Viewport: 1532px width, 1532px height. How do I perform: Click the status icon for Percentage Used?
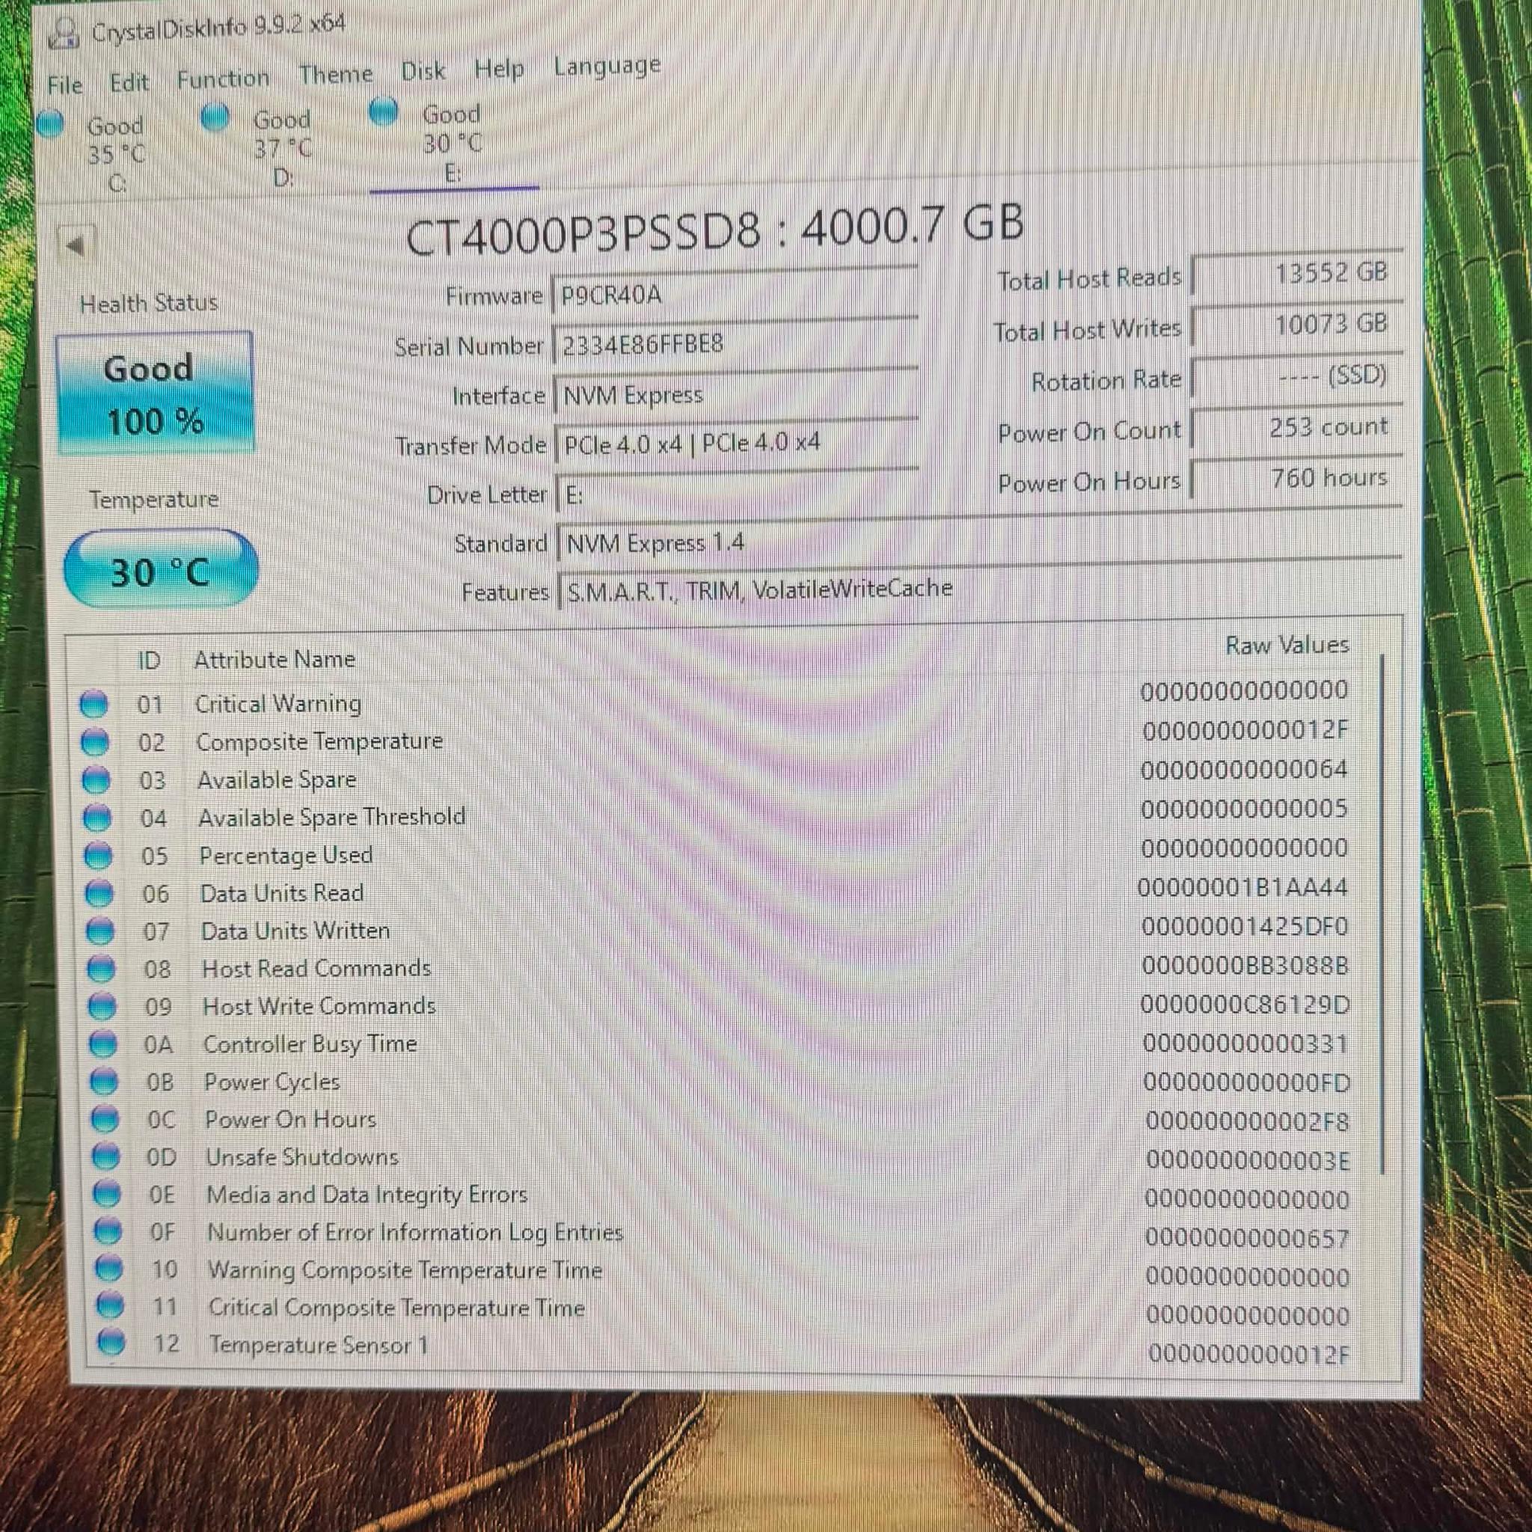98,856
